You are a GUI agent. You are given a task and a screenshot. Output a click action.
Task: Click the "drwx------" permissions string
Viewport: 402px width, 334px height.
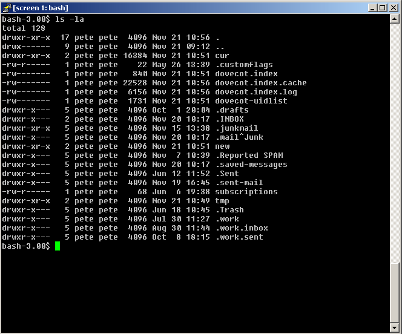click(26, 47)
